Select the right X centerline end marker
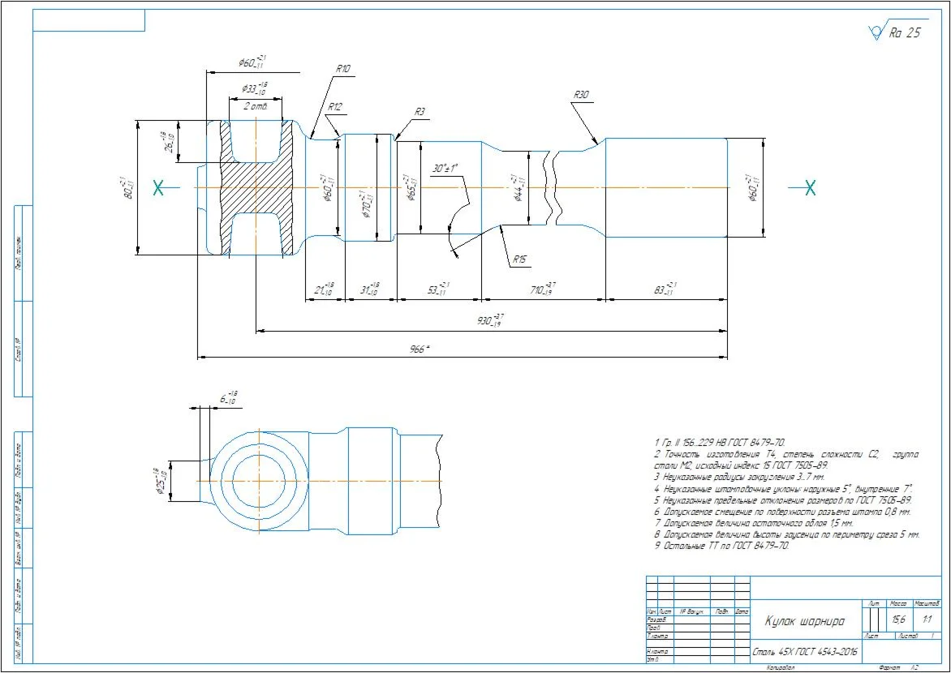The height and width of the screenshot is (673, 951). pos(810,188)
